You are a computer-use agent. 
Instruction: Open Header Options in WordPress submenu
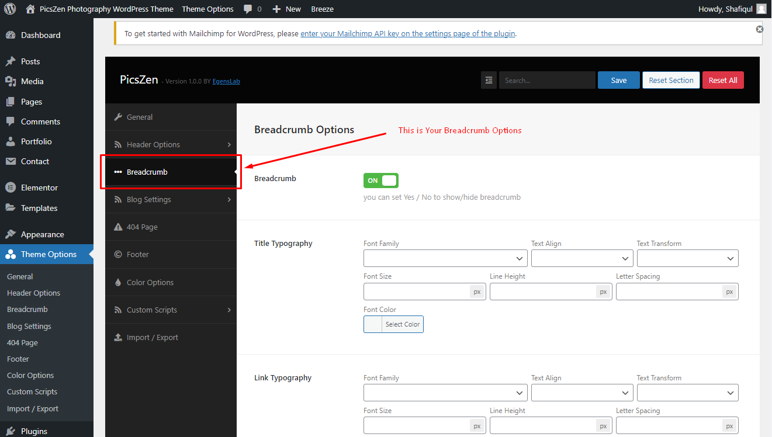(x=33, y=293)
